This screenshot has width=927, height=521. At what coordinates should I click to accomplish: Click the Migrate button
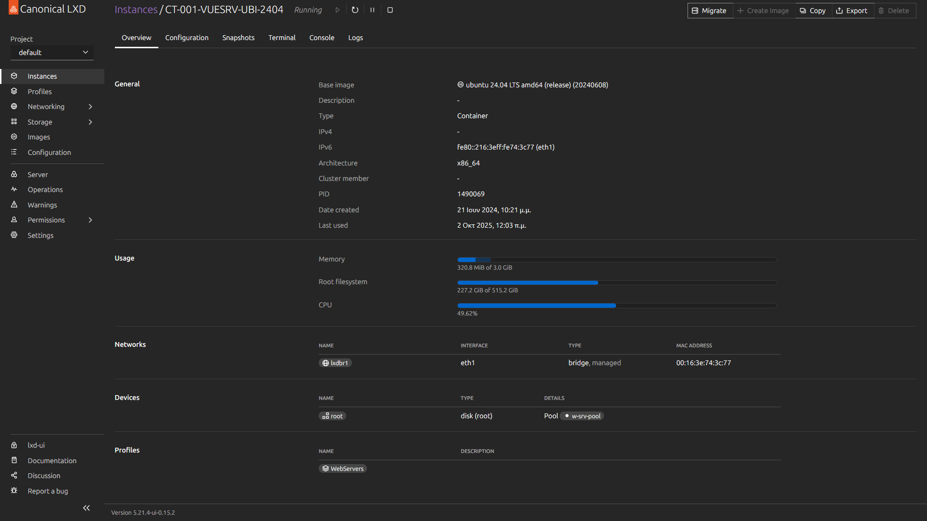[x=710, y=11]
